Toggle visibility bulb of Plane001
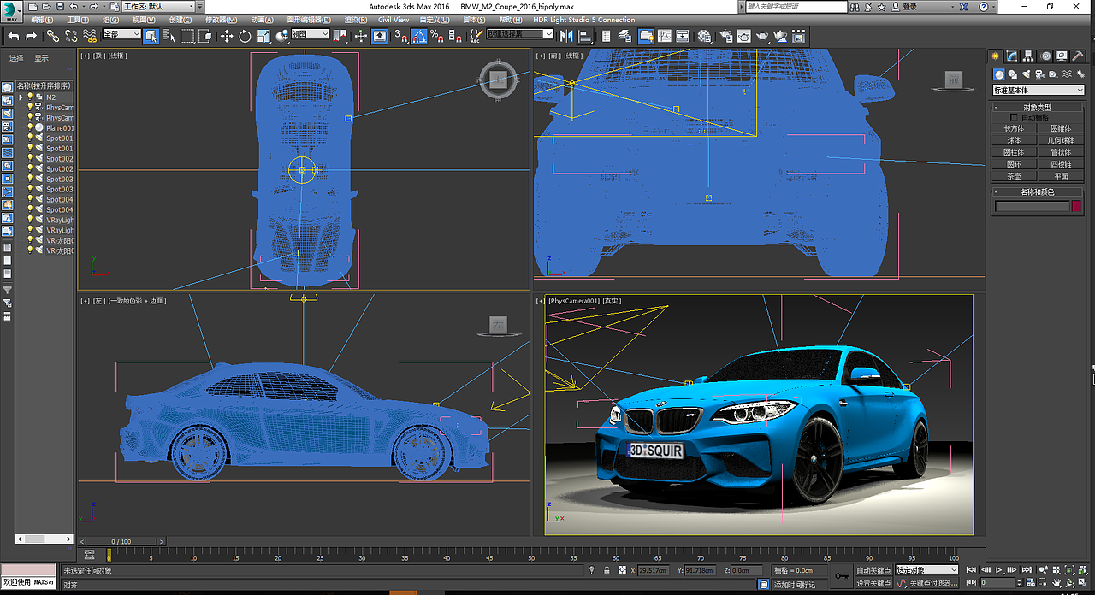 tap(30, 127)
